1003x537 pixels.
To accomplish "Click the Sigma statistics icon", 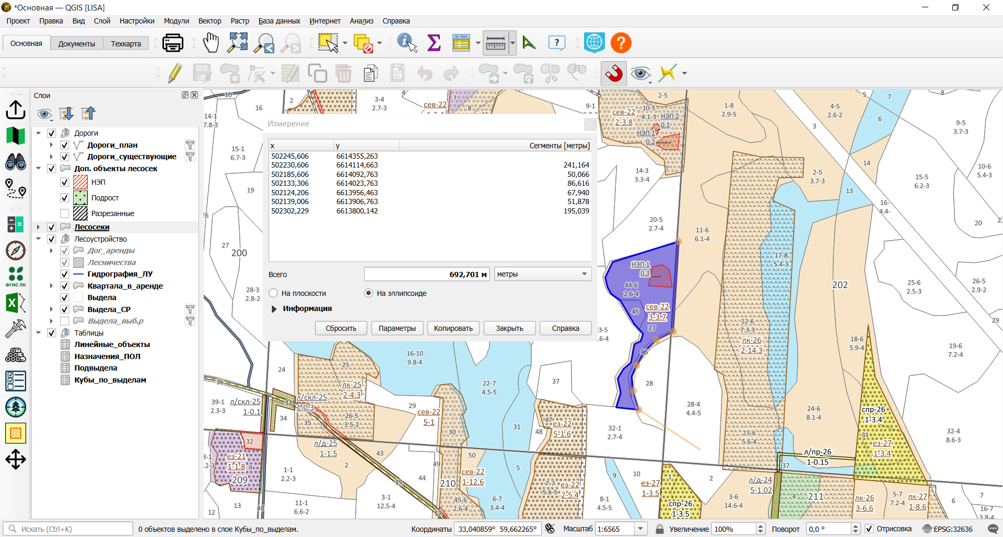I will click(434, 43).
